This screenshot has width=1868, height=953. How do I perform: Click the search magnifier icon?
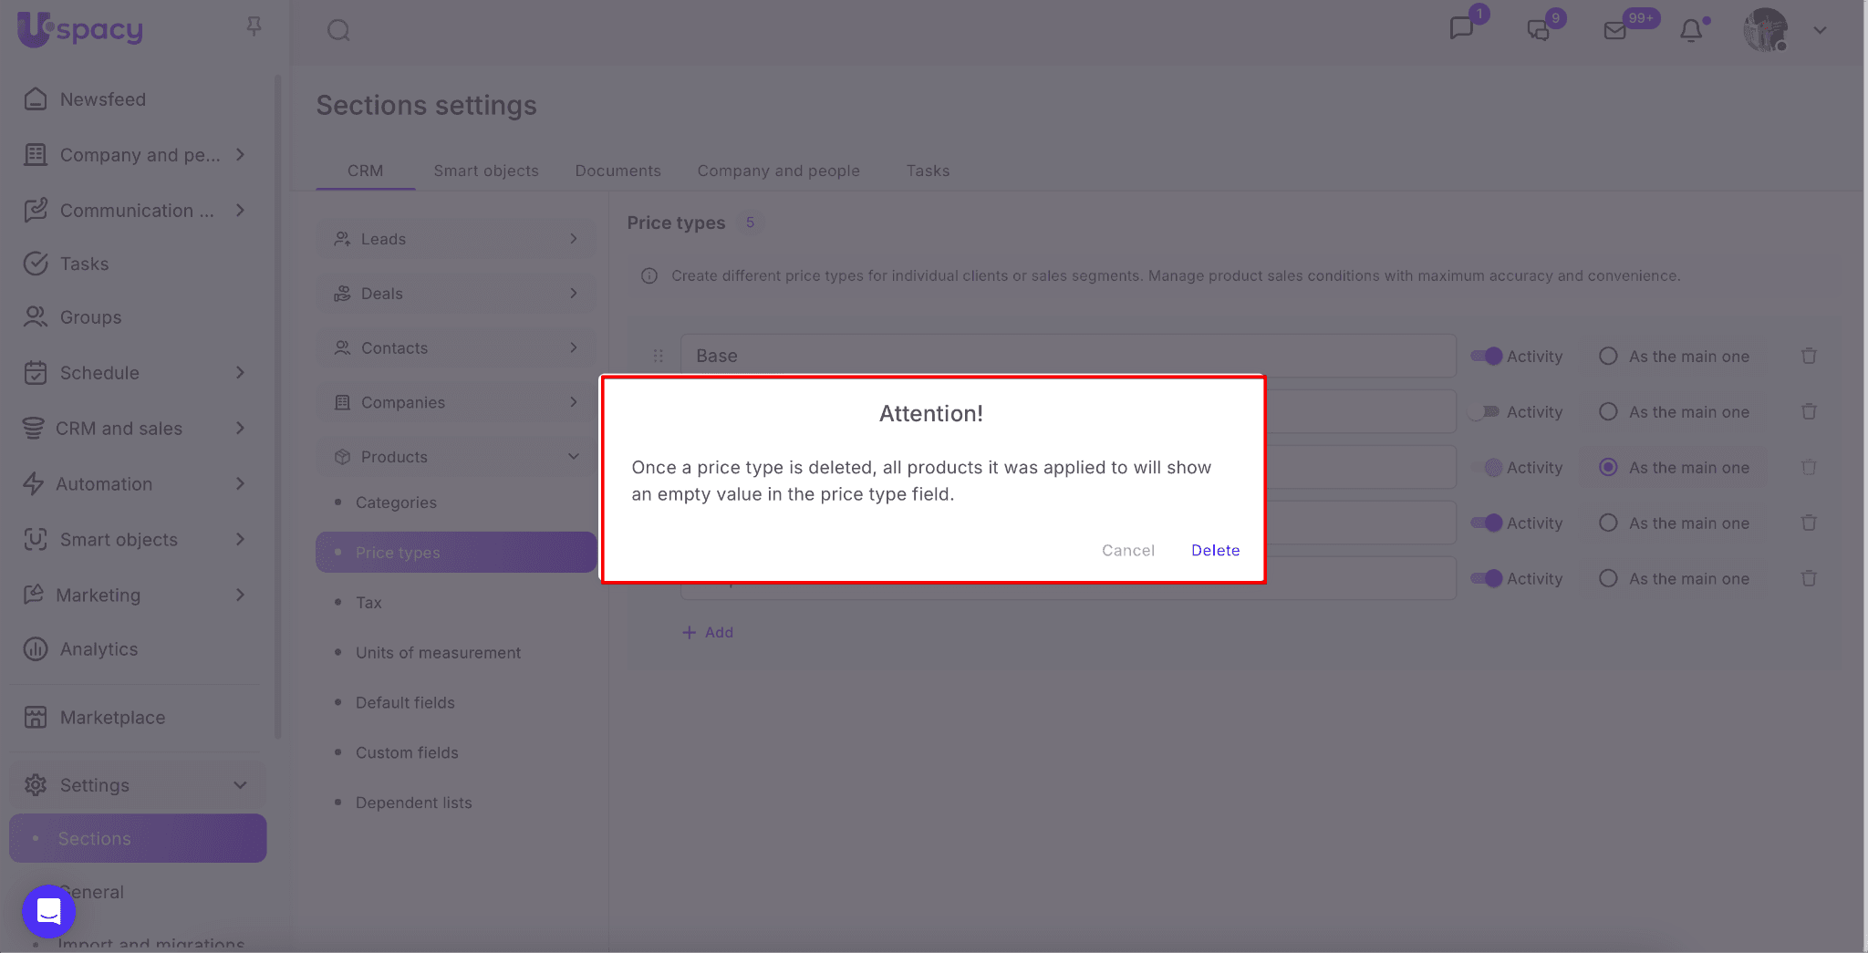tap(338, 31)
